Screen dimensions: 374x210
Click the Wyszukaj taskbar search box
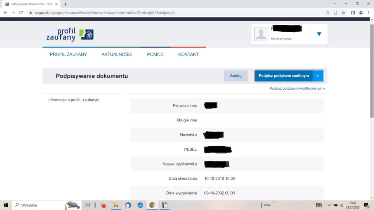tap(47, 205)
